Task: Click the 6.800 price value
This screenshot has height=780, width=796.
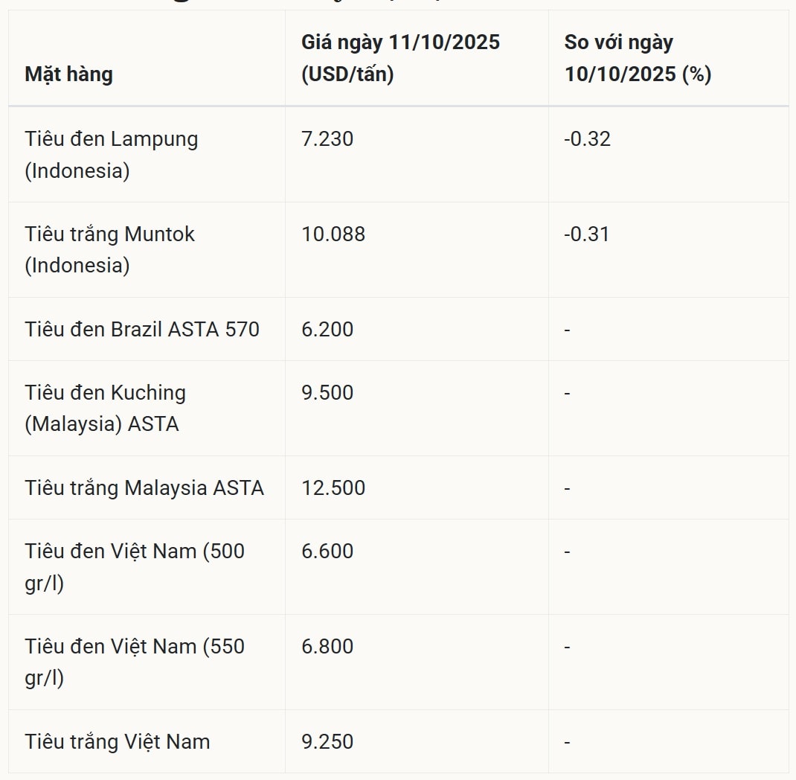Action: (327, 647)
